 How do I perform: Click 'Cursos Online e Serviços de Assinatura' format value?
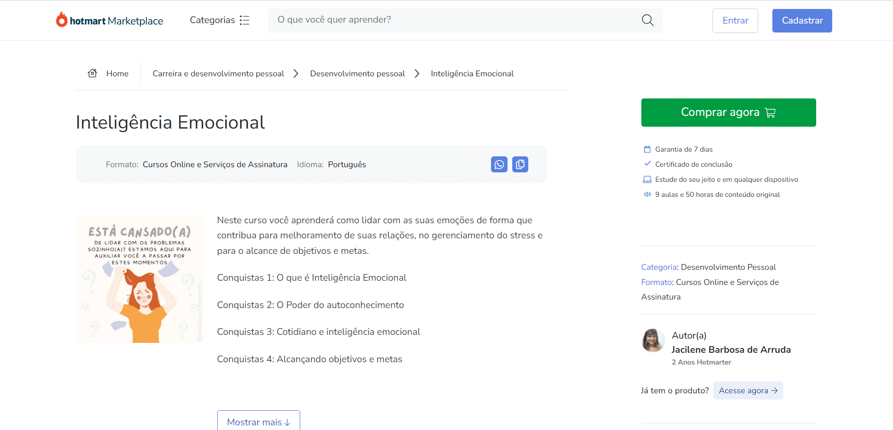pyautogui.click(x=215, y=164)
